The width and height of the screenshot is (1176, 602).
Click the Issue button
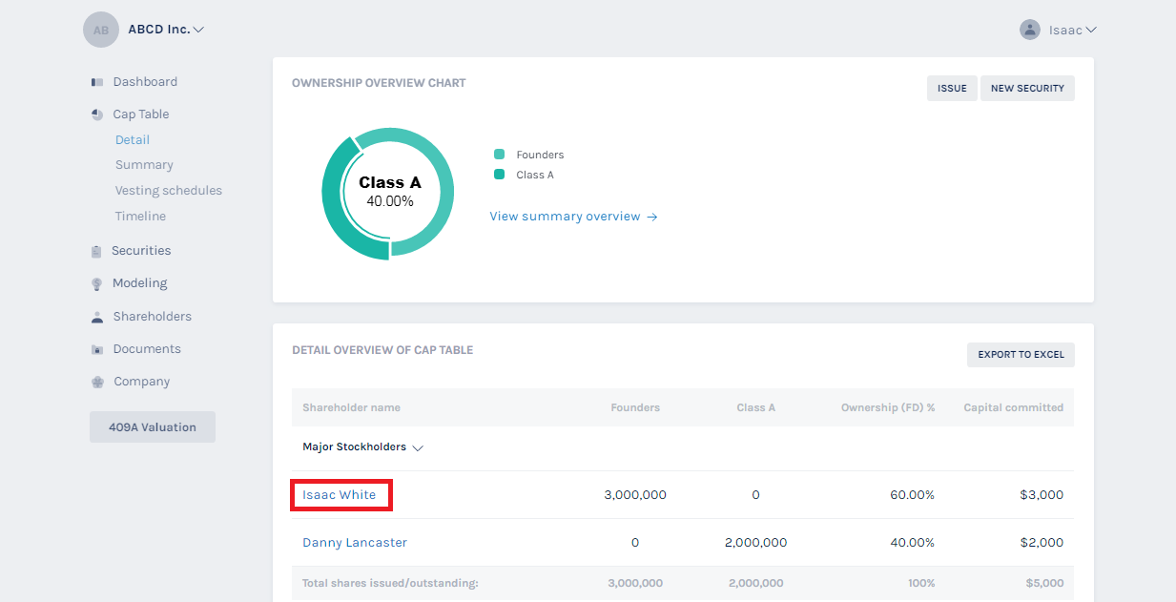[952, 89]
